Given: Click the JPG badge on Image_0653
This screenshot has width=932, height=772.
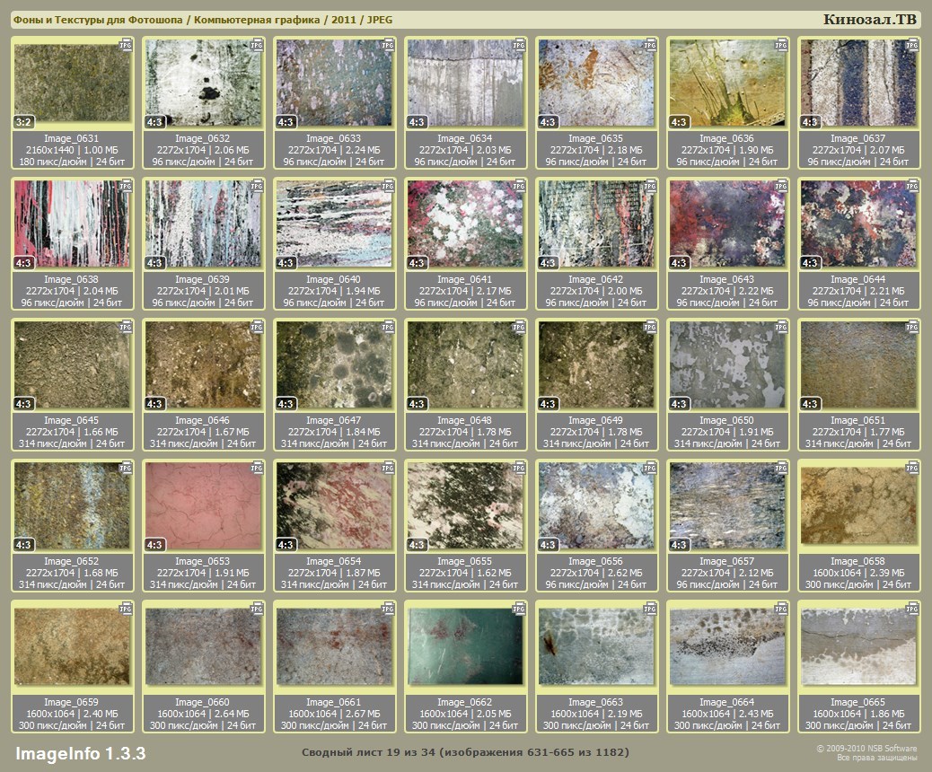Looking at the screenshot, I should pyautogui.click(x=257, y=468).
